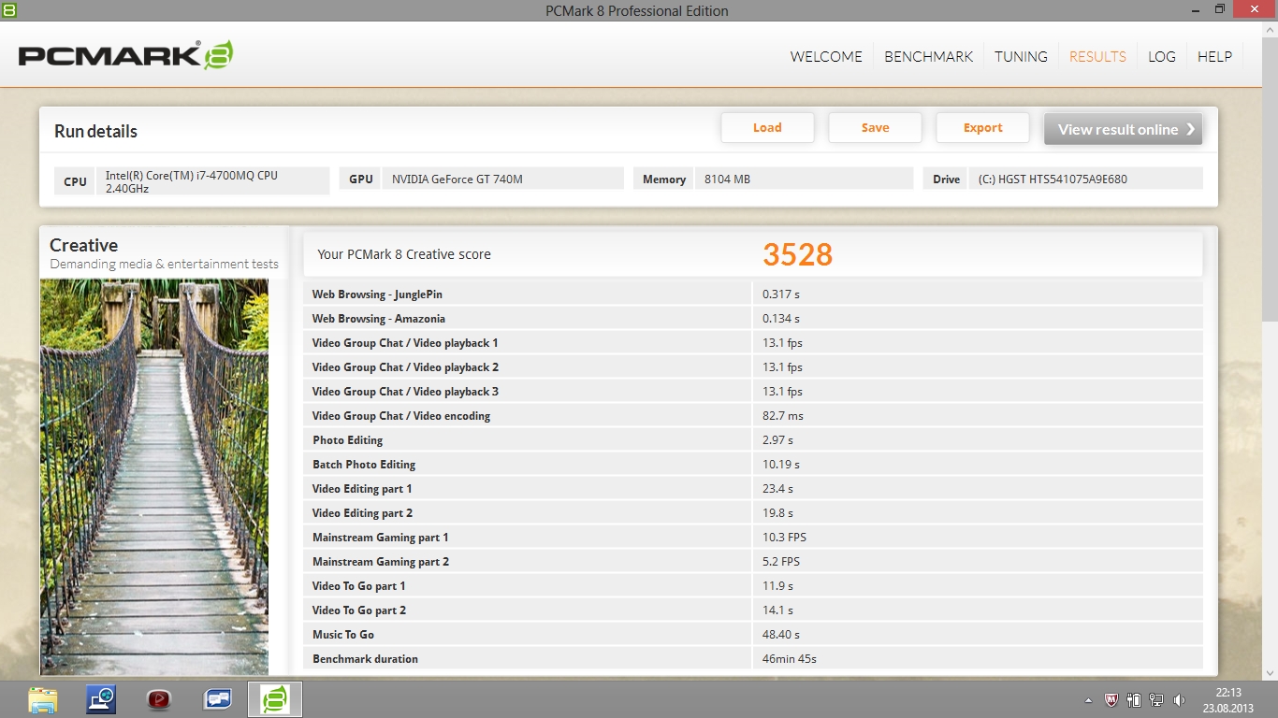Select Video Group Chat / Video encoding row
Screen dimensions: 1278x718
753,416
